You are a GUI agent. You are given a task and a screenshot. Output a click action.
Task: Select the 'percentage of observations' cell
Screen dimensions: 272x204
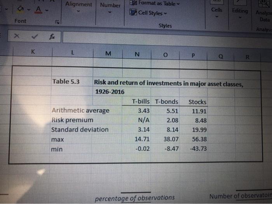135,198
